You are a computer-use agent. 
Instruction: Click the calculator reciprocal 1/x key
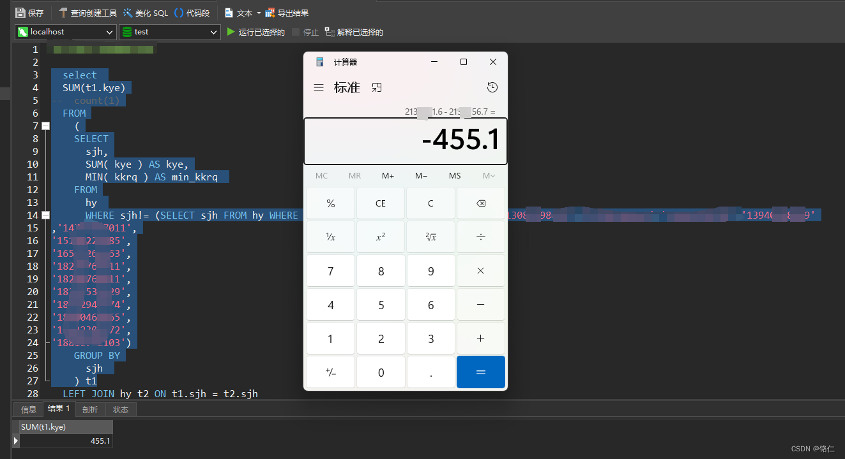[x=330, y=237]
